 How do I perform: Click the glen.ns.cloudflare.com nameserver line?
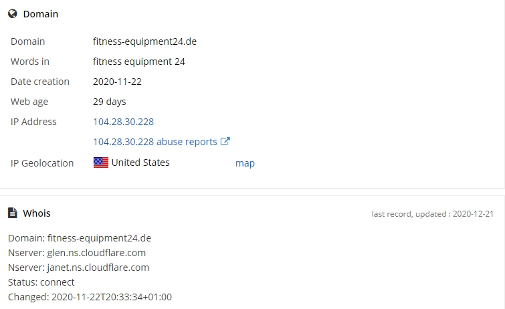pos(77,253)
